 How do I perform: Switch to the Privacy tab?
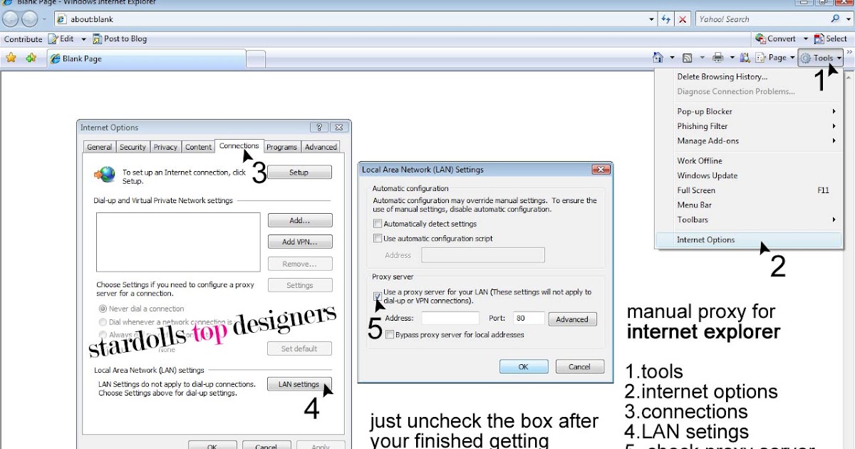point(165,147)
